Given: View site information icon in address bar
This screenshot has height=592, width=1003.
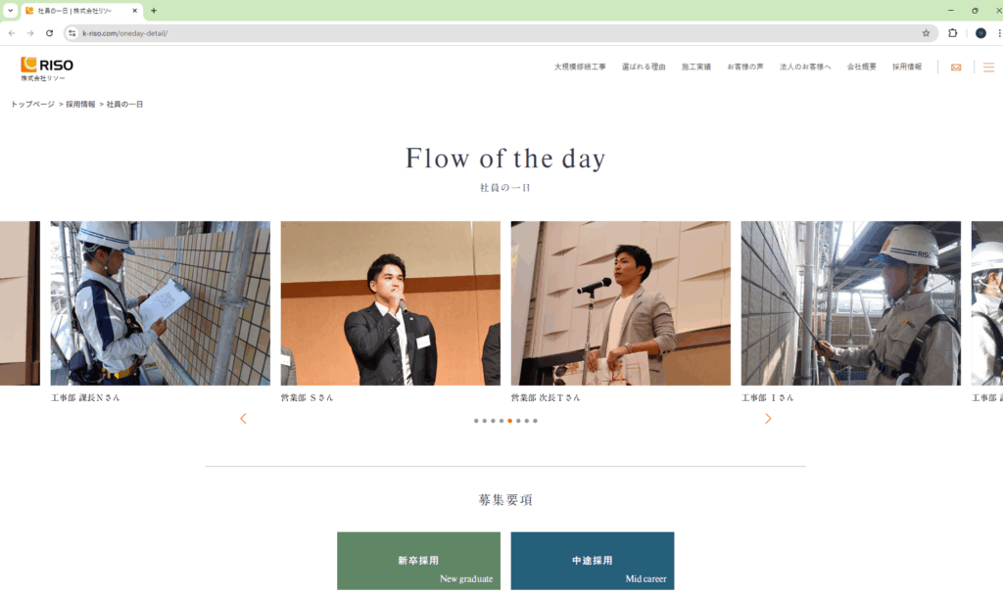Looking at the screenshot, I should click(72, 33).
